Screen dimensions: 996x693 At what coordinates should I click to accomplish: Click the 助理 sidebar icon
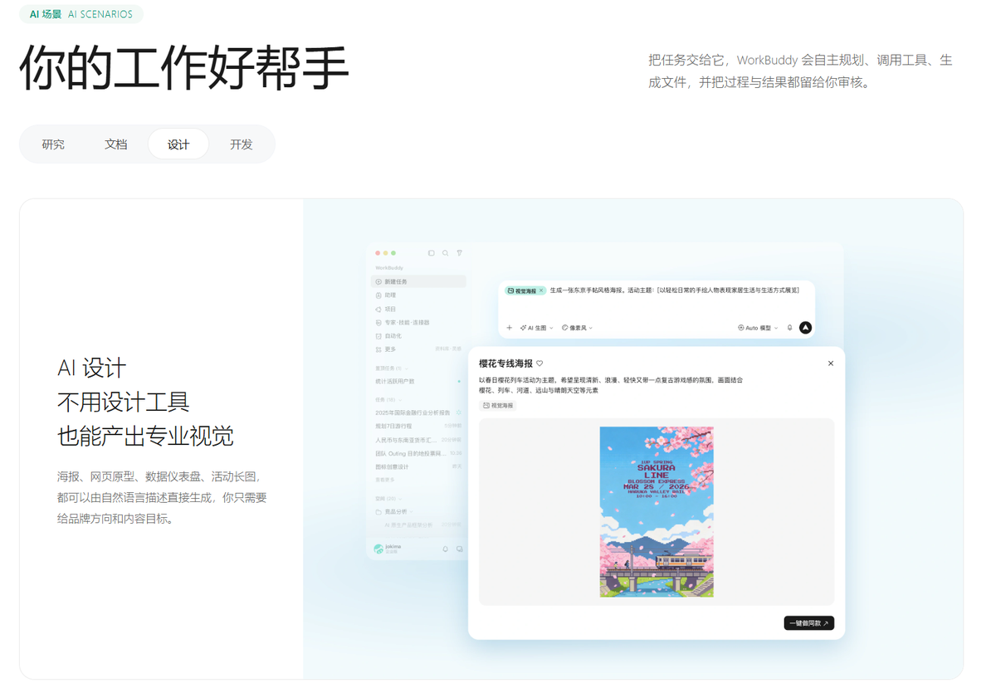pyautogui.click(x=378, y=295)
